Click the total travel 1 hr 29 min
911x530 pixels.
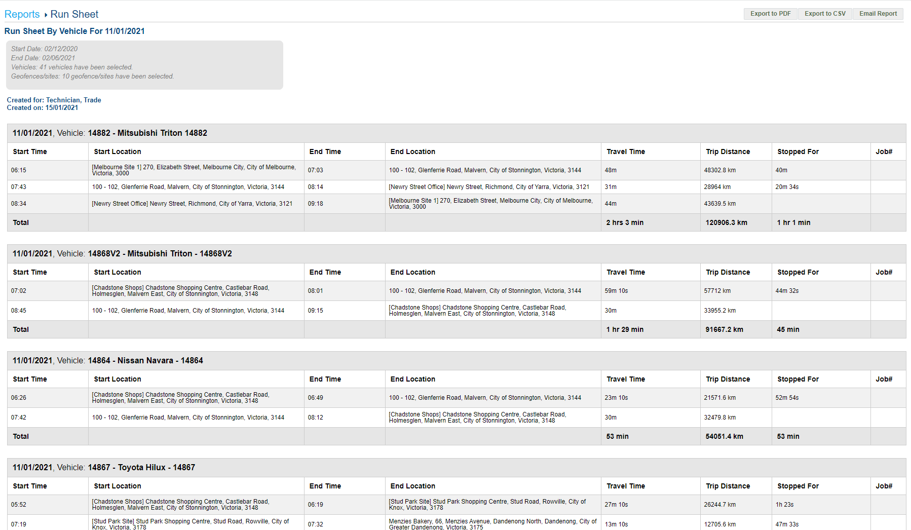(x=625, y=329)
